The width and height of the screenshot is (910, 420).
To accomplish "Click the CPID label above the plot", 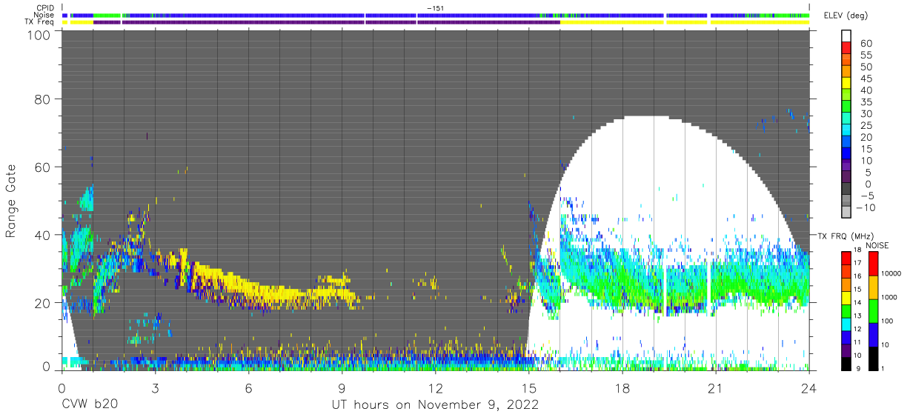I will (44, 8).
